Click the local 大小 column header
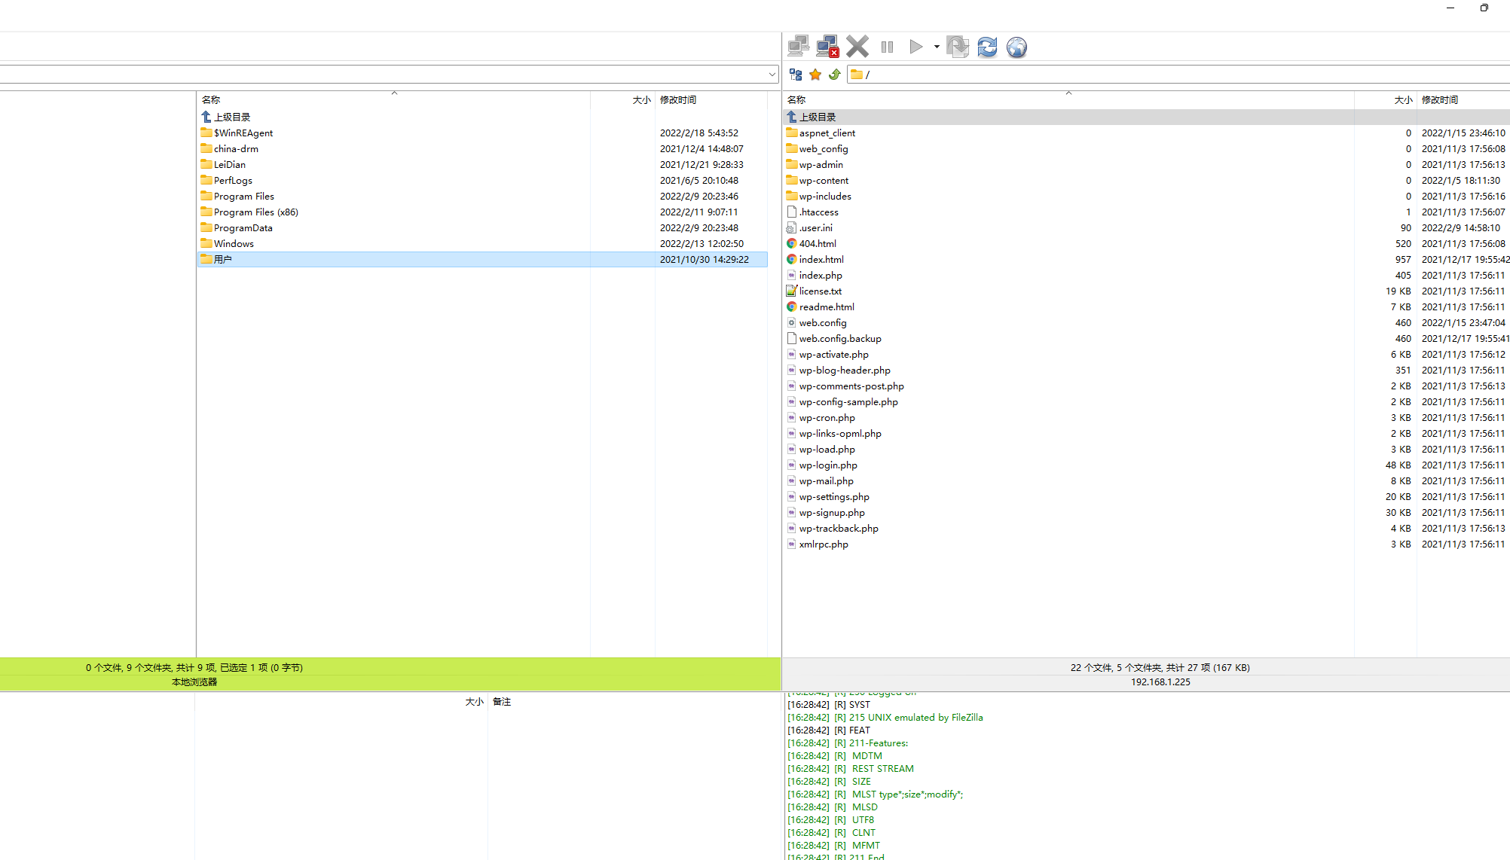This screenshot has height=860, width=1510. (x=622, y=99)
